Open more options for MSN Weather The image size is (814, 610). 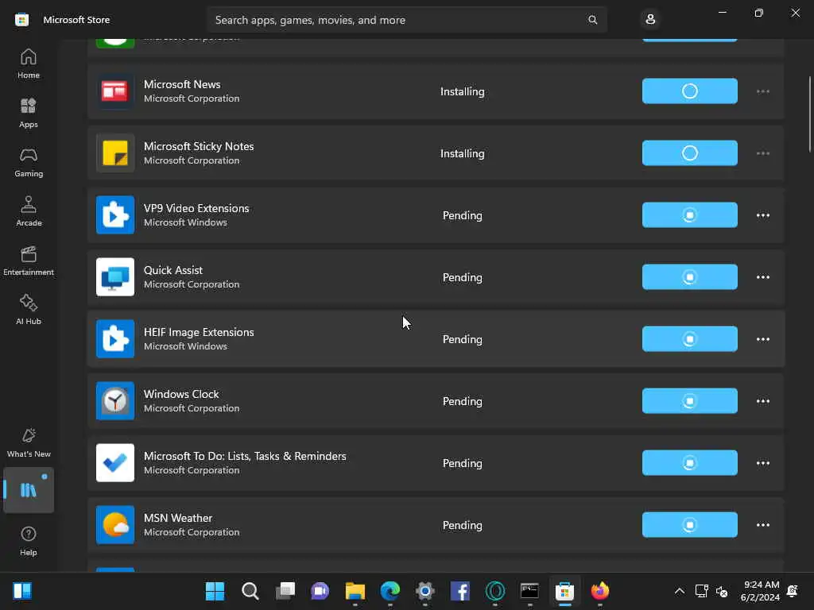762,525
